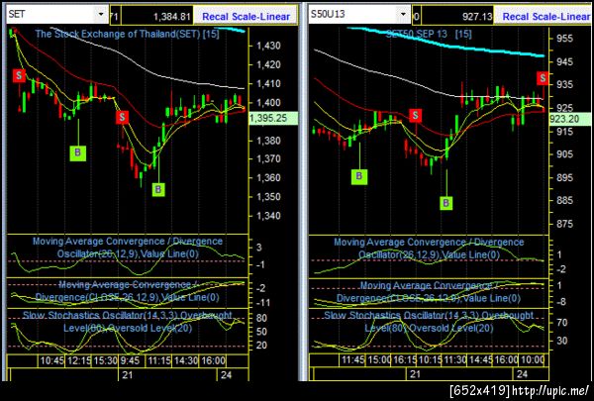Click the 10:15 time label
Viewport: 594px width, 401px height.
tap(430, 359)
